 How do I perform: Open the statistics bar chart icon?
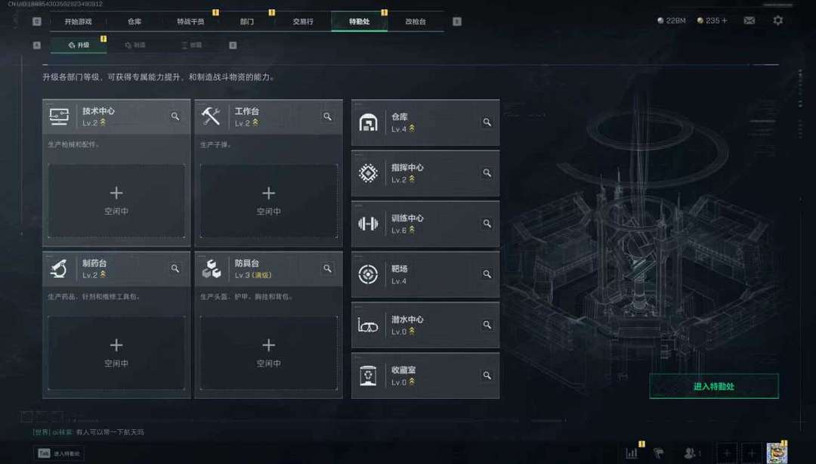click(x=632, y=453)
